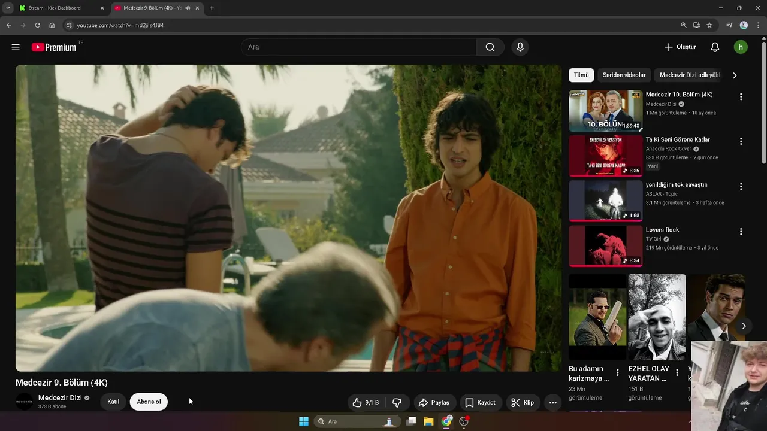
Task: Close the Stream - Kick Dashboard tab
Action: [102, 8]
